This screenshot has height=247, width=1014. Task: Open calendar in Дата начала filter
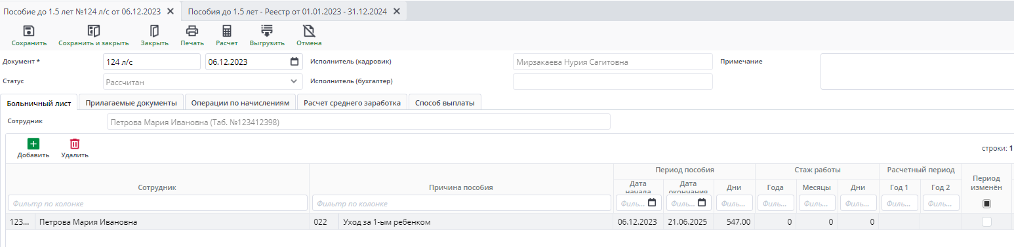[651, 202]
